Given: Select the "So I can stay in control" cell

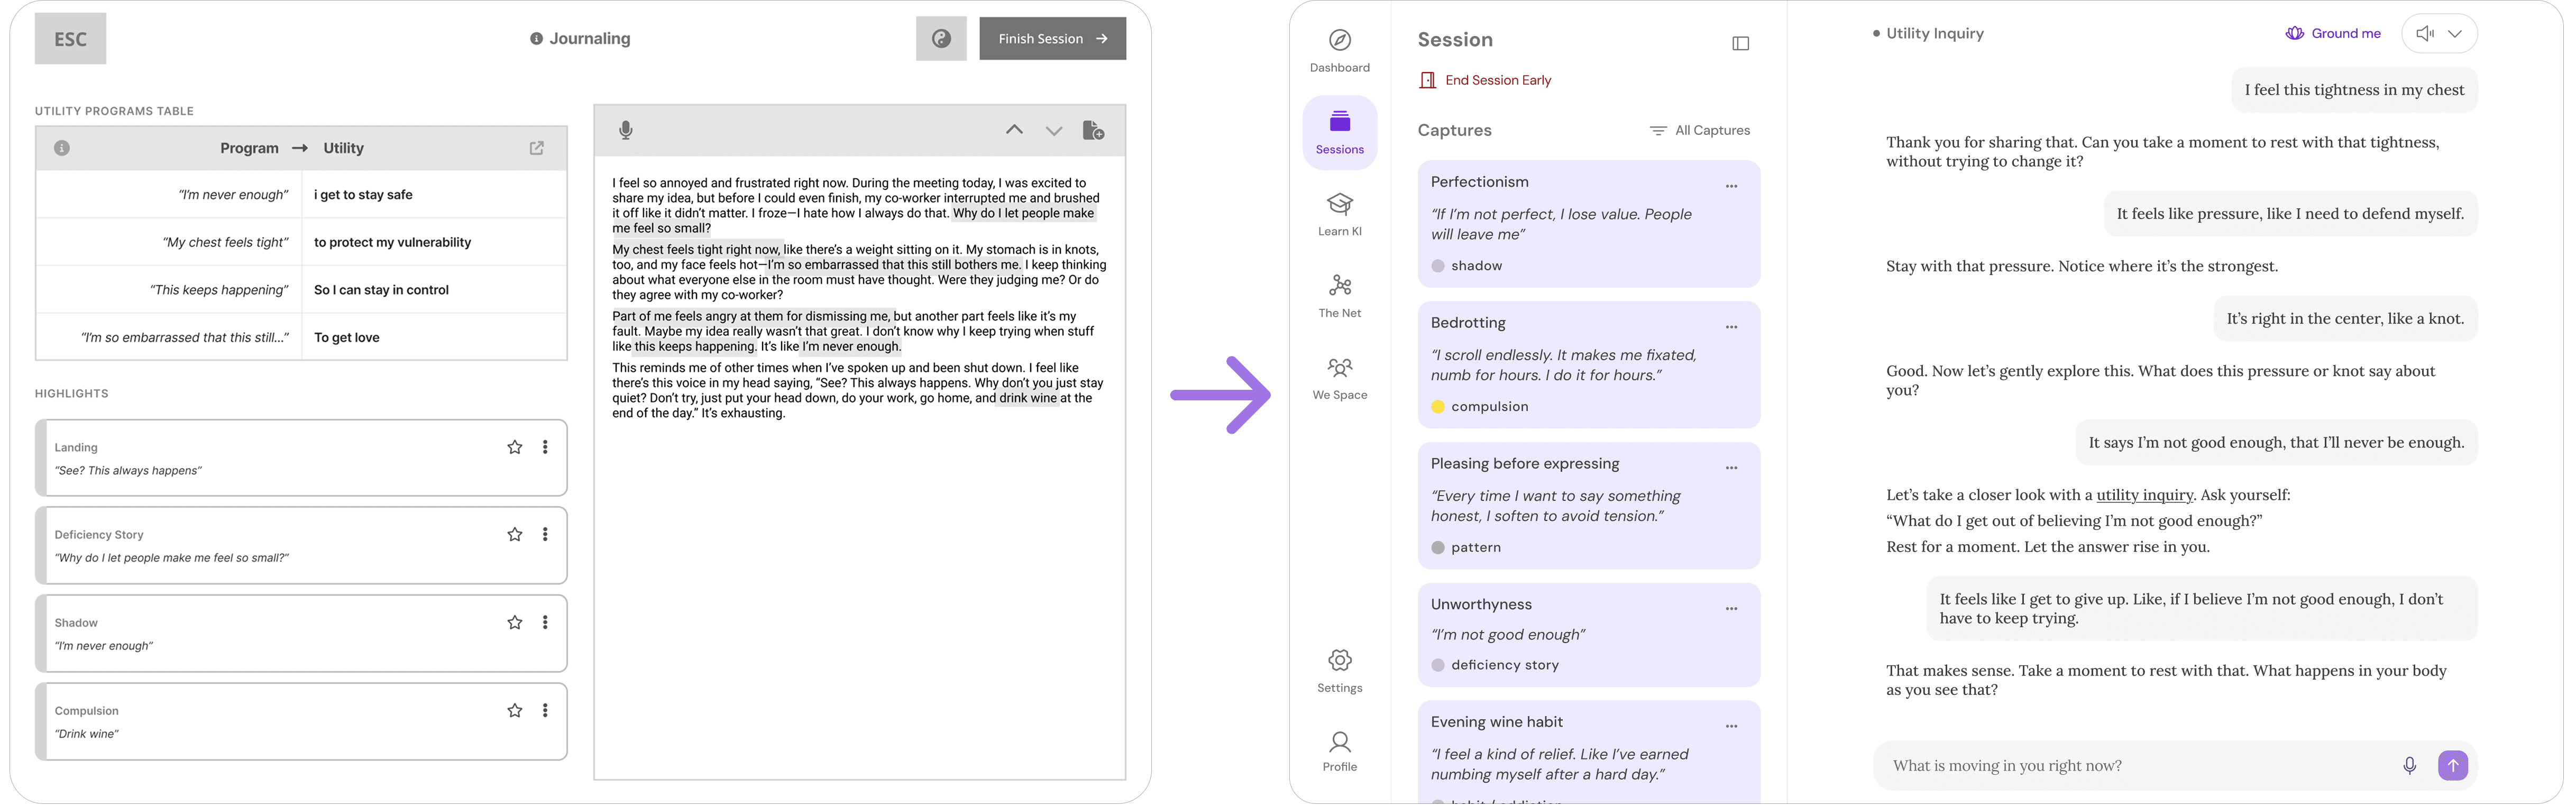Looking at the screenshot, I should 434,290.
